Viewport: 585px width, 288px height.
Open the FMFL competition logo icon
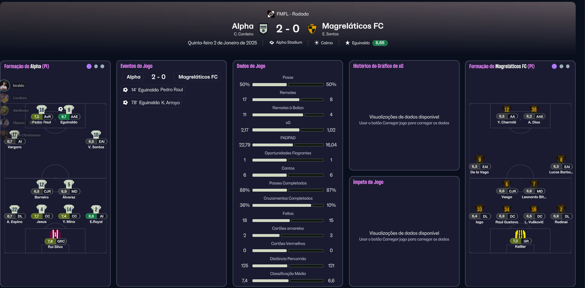[x=271, y=14]
